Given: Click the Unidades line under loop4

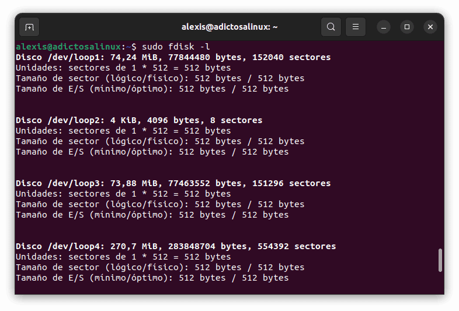Looking at the screenshot, I should [123, 257].
